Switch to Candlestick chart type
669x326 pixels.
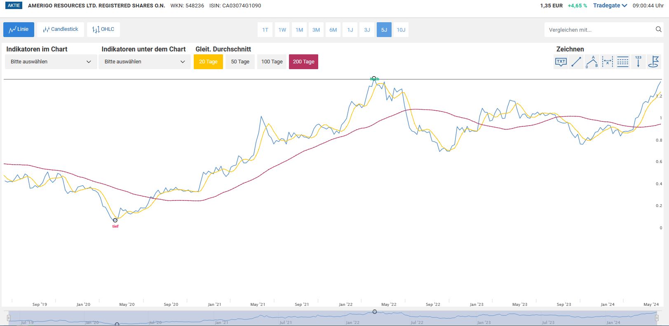tap(61, 29)
